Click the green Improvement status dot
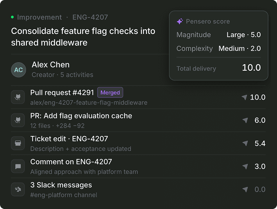The width and height of the screenshot is (277, 209). coord(13,17)
